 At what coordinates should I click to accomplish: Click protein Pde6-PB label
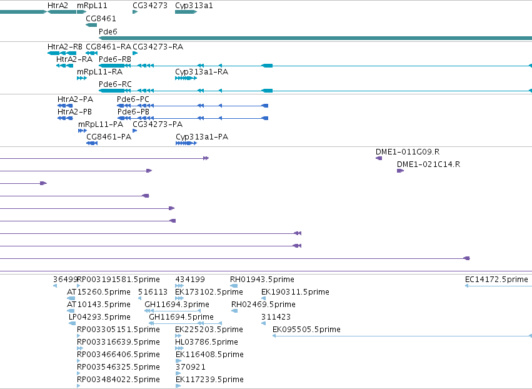[133, 112]
